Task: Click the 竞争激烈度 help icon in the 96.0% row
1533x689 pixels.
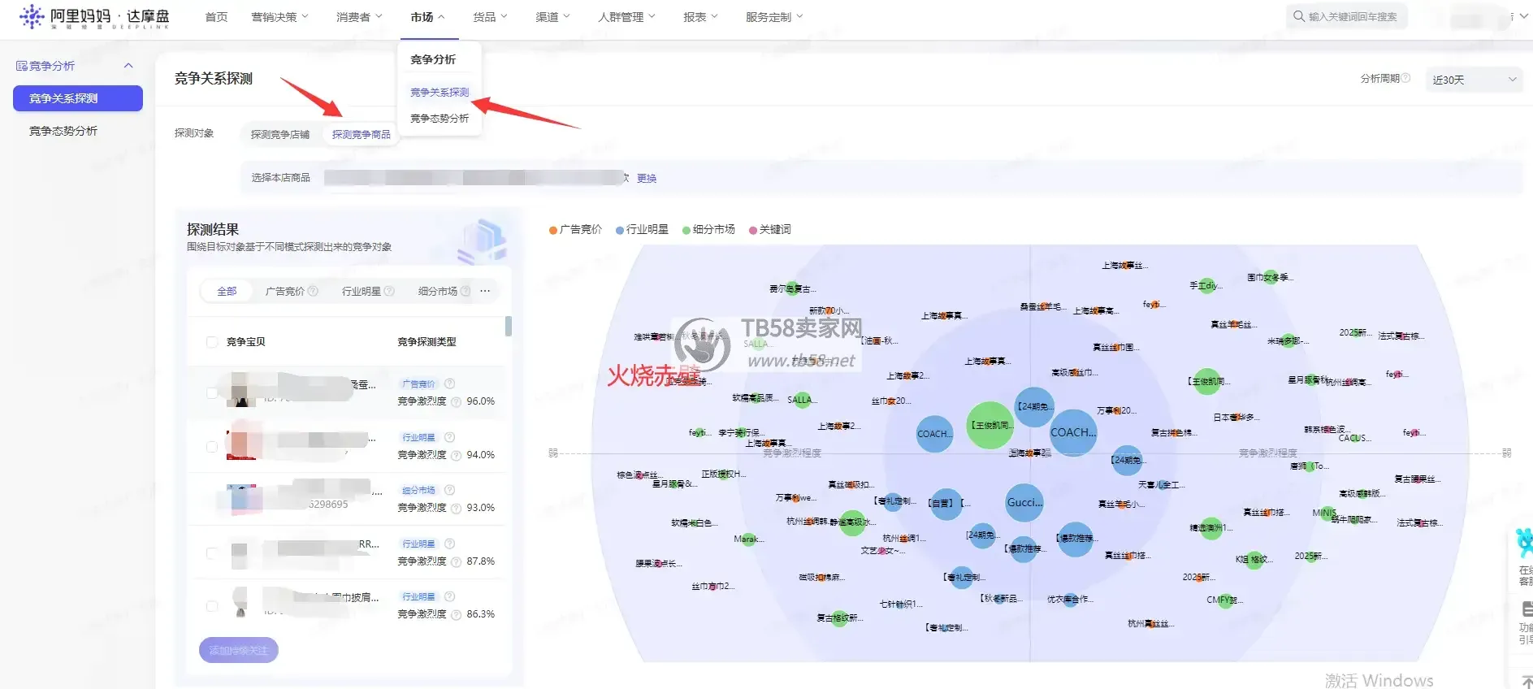Action: [x=457, y=401]
